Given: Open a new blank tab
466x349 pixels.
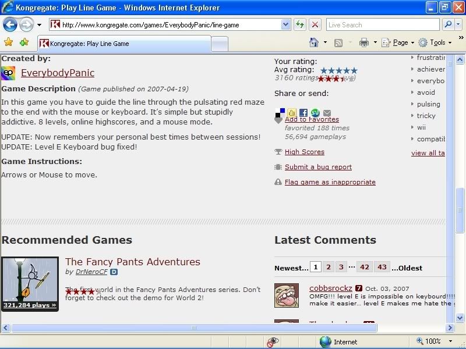Looking at the screenshot, I should click(x=220, y=44).
